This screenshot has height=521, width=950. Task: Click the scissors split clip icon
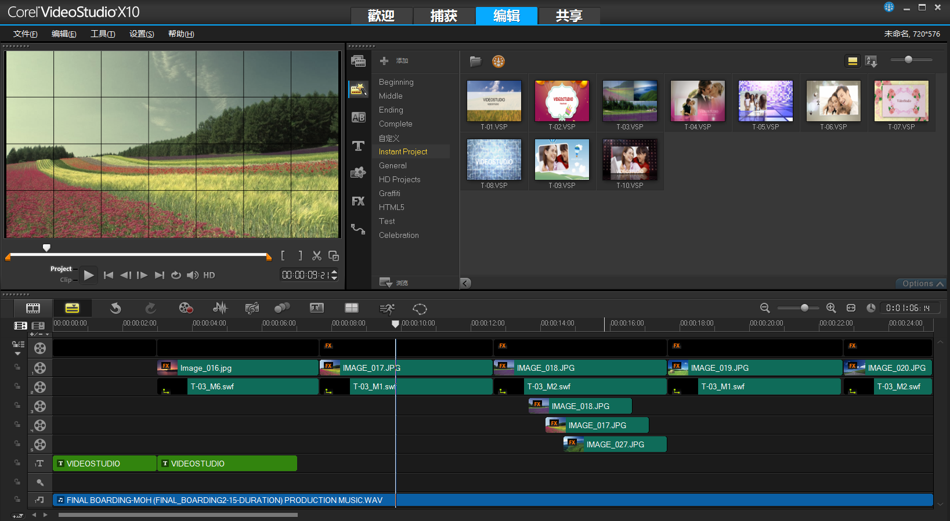pyautogui.click(x=317, y=256)
